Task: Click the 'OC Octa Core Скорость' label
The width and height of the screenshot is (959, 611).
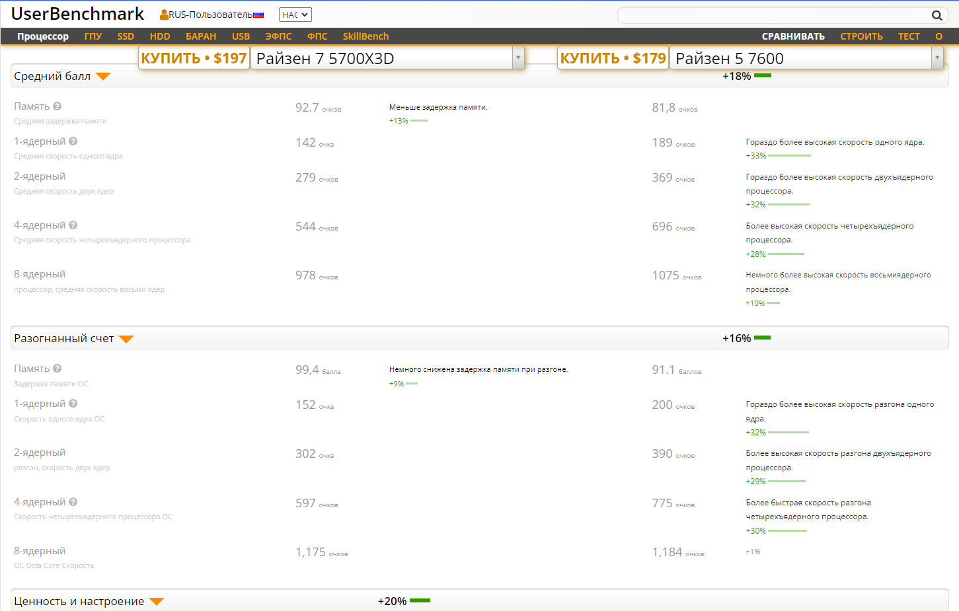Action: pyautogui.click(x=54, y=566)
